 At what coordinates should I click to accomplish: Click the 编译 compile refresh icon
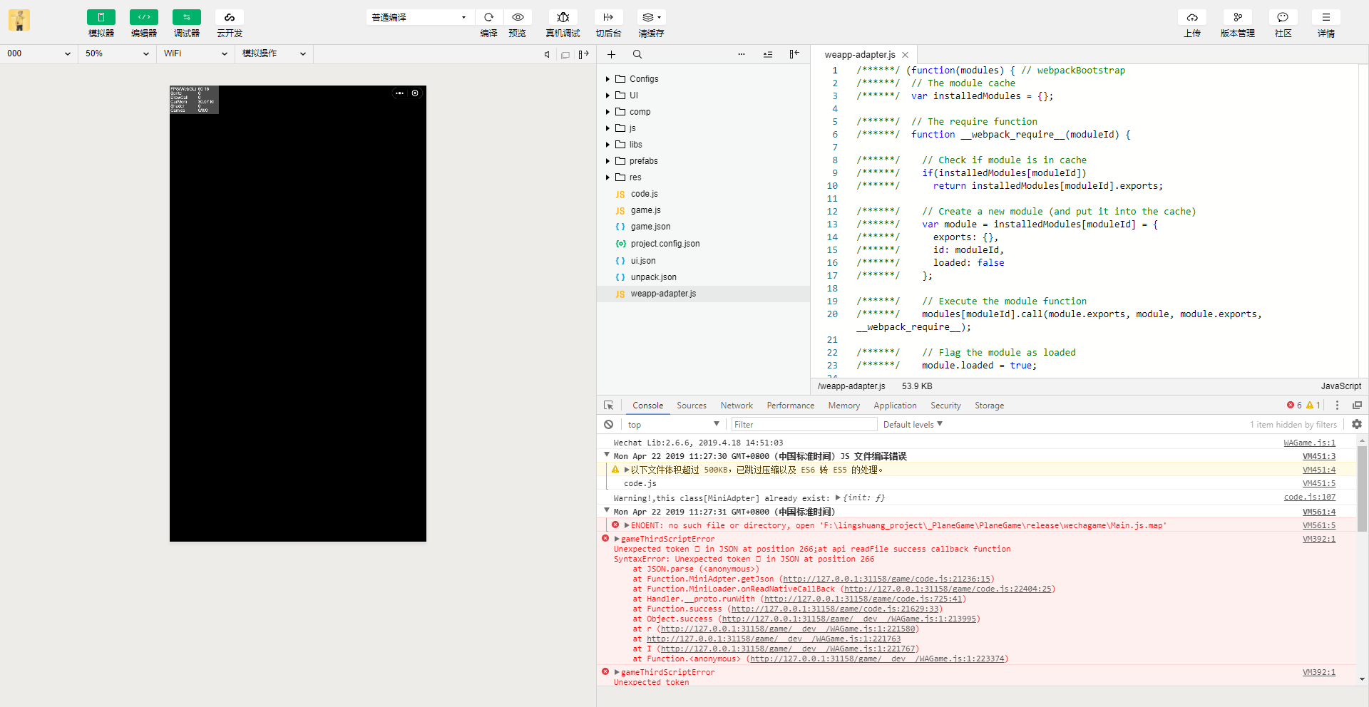(488, 17)
